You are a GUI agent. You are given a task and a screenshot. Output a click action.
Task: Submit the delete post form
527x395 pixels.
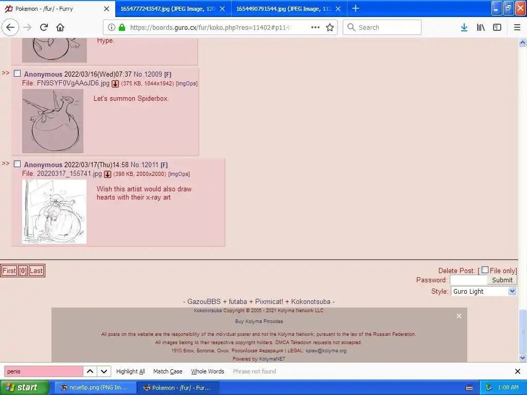(502, 280)
